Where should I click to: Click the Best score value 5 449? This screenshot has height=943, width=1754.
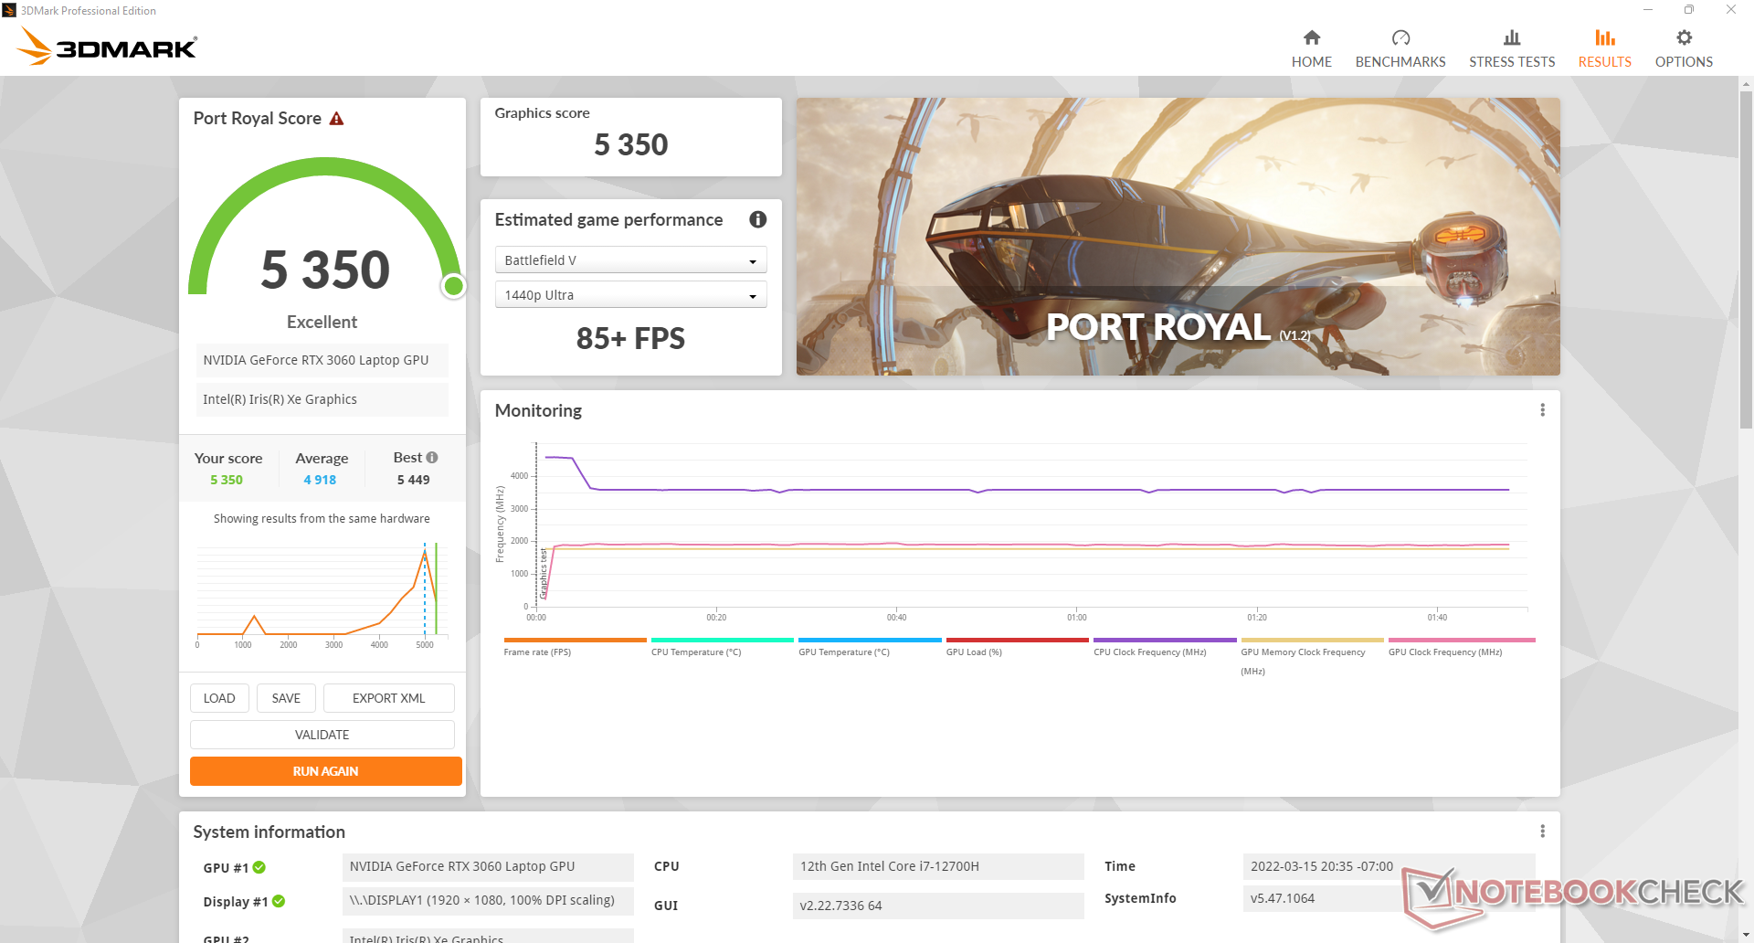(413, 480)
